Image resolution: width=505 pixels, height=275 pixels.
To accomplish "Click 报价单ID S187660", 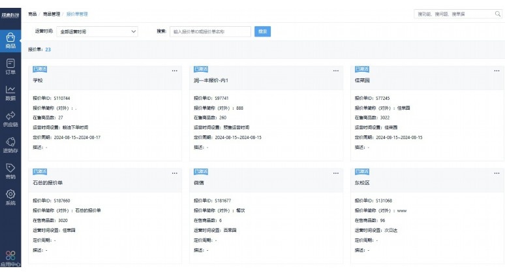I will [51, 201].
